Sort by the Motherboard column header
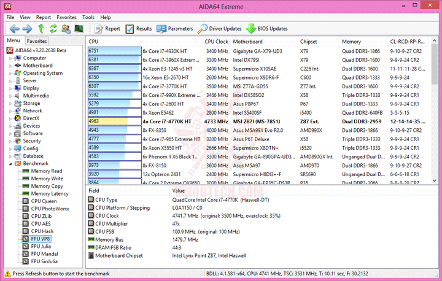The width and height of the screenshot is (442, 281). point(263,42)
